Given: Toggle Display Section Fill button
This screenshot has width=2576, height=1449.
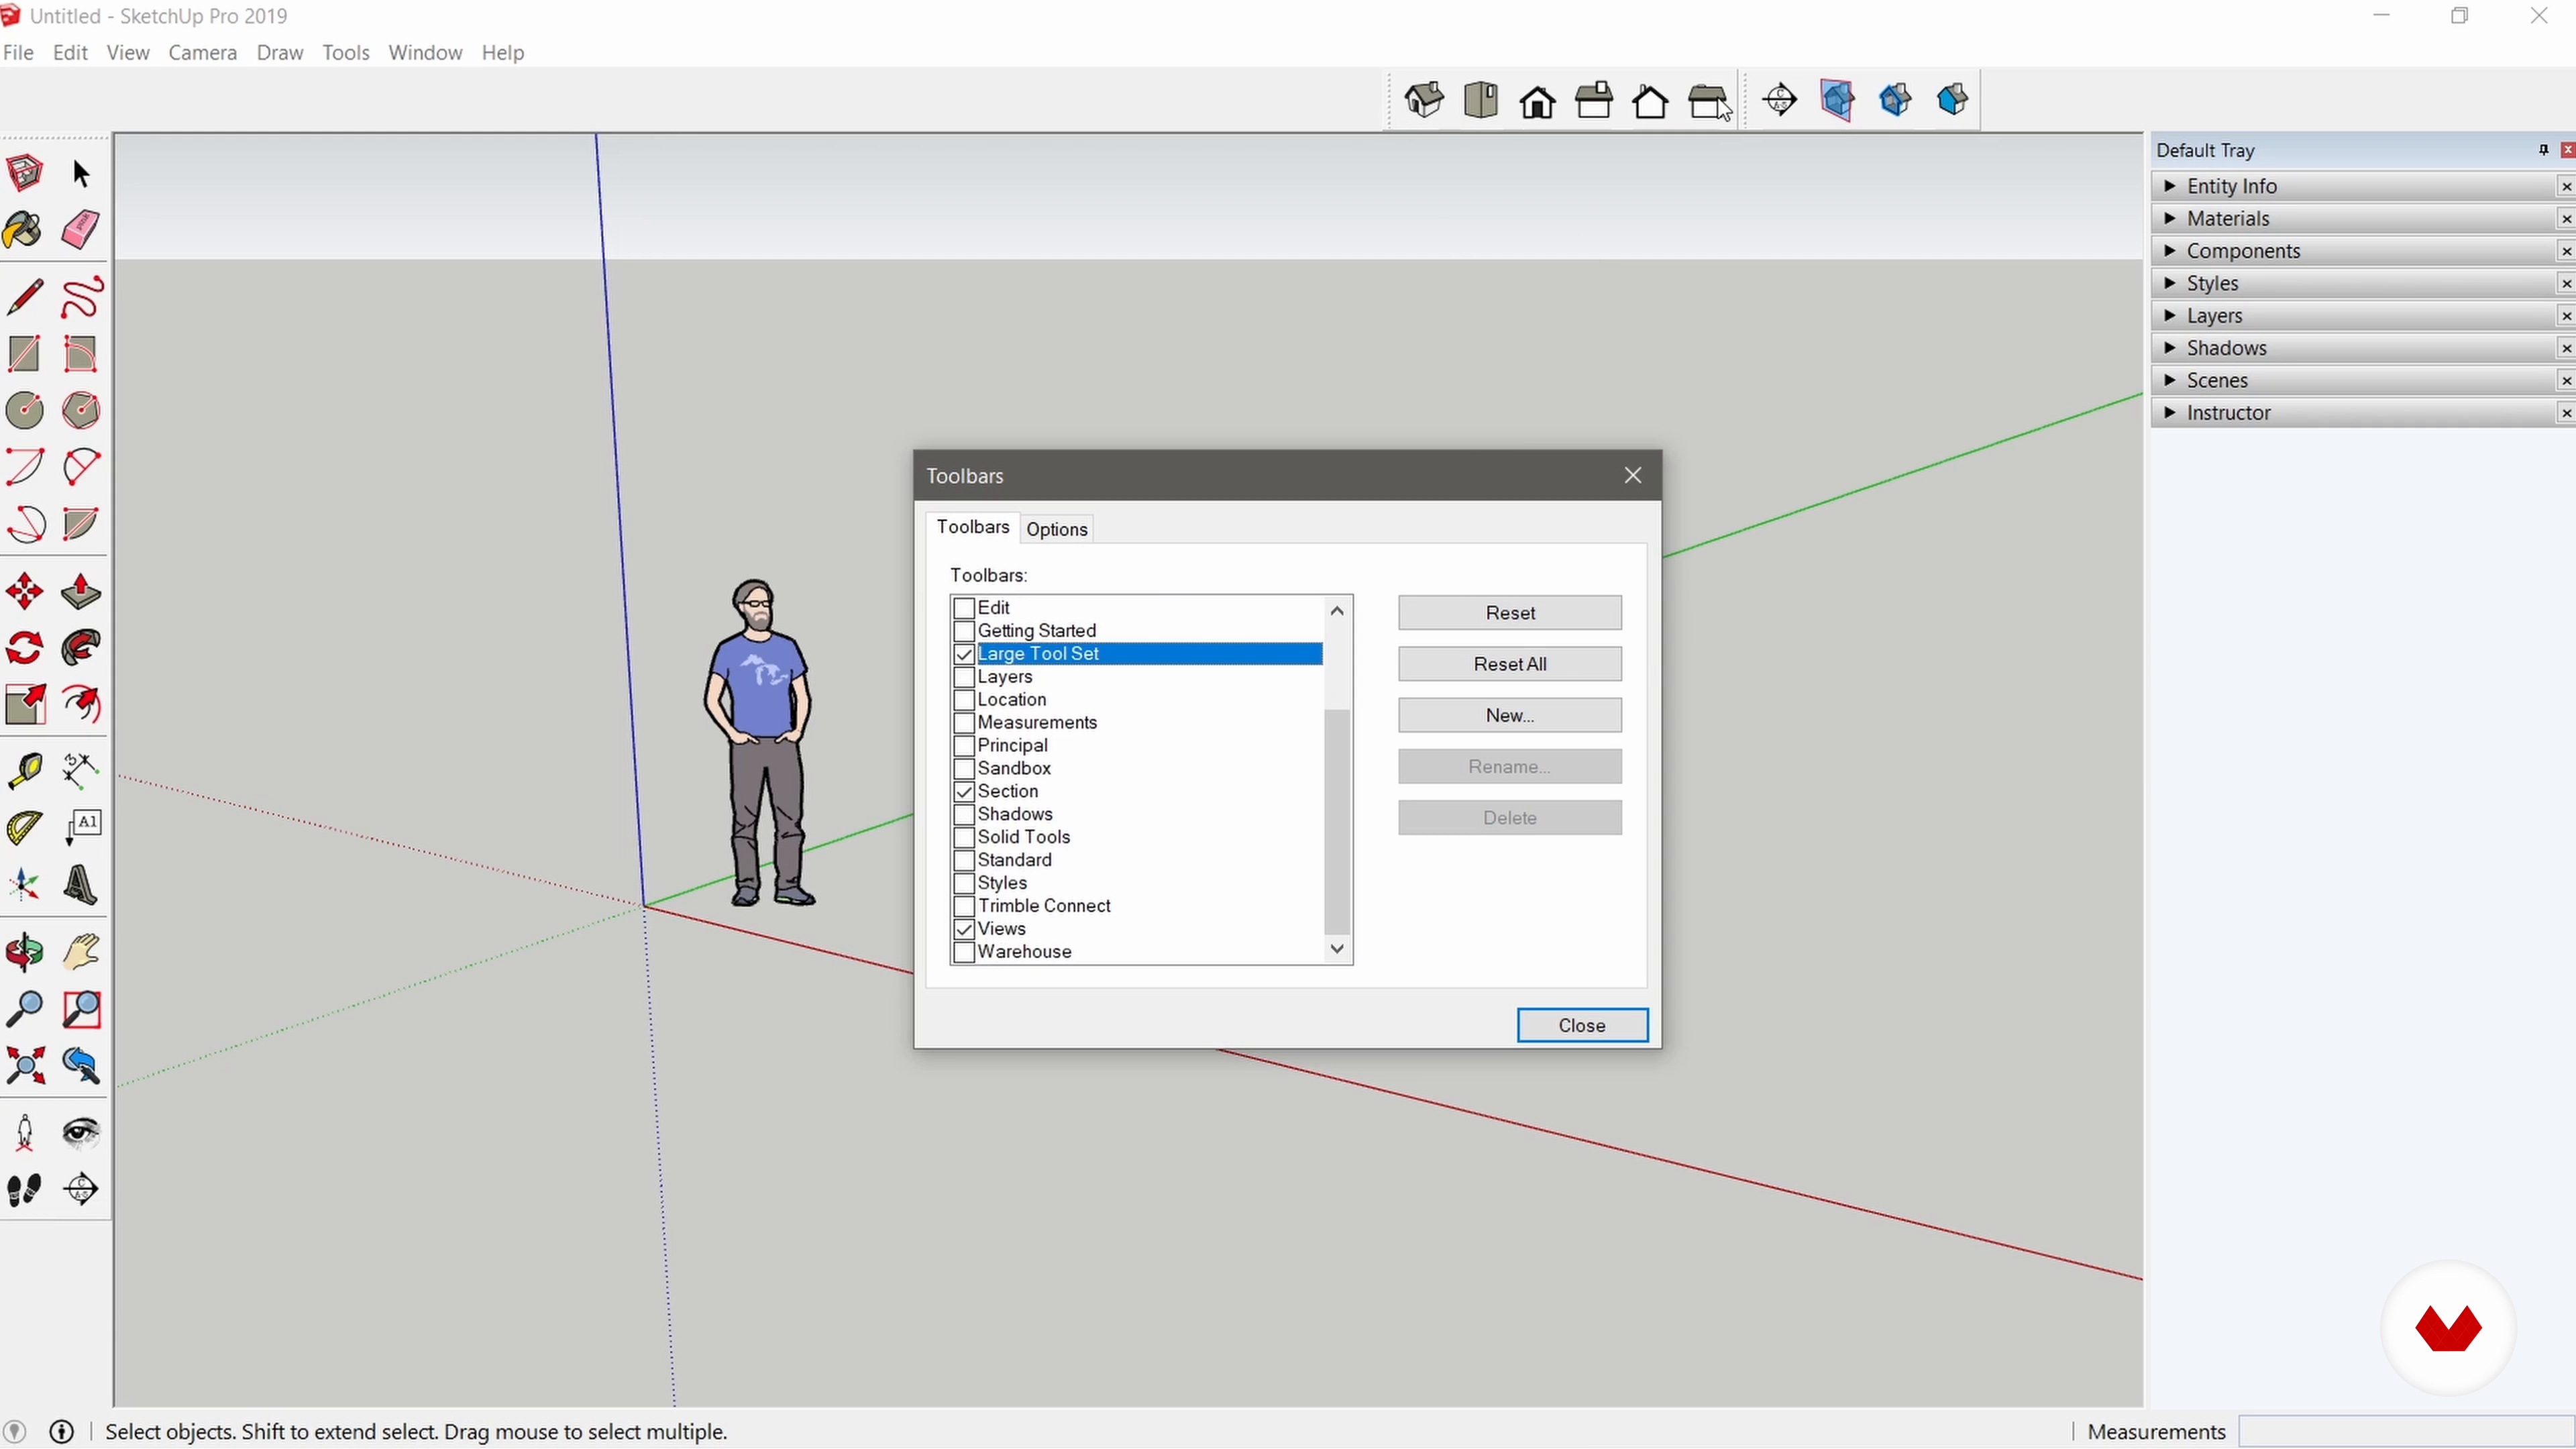Looking at the screenshot, I should (1951, 100).
